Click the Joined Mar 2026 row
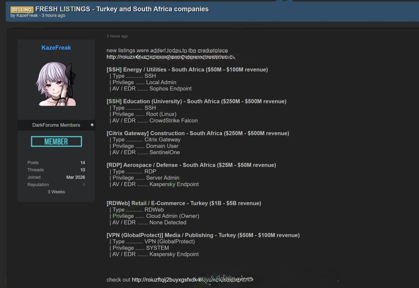This screenshot has height=288, width=419. click(56, 177)
